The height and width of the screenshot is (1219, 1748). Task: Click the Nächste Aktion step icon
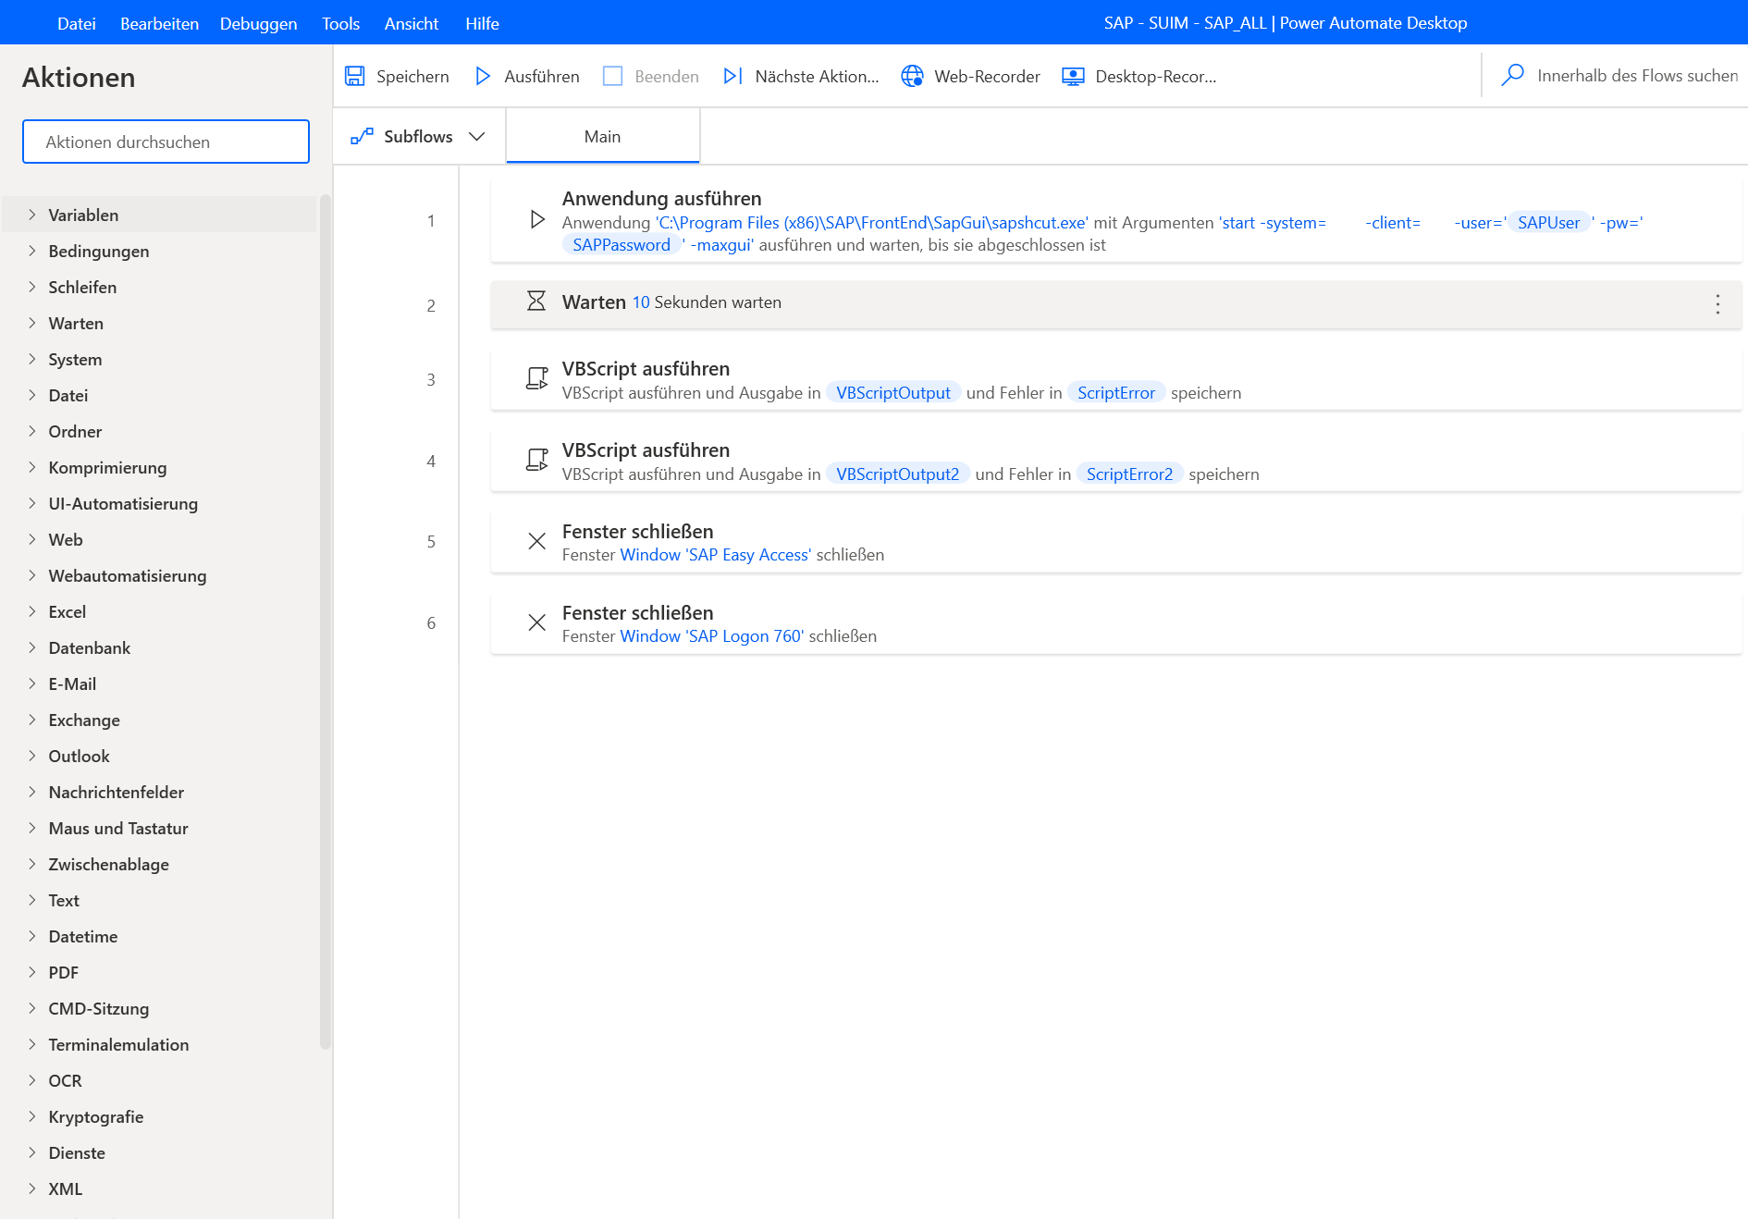pyautogui.click(x=732, y=76)
